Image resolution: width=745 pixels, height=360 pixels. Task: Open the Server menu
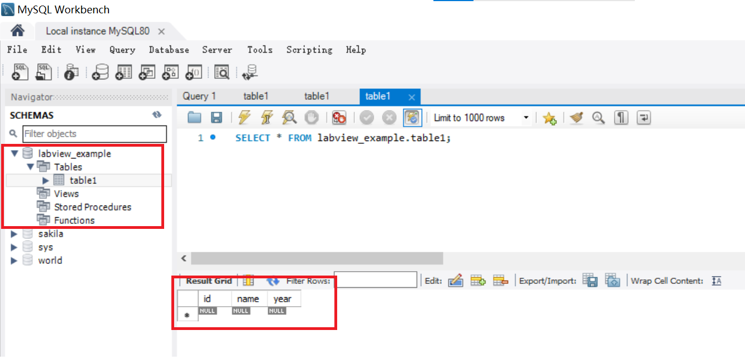217,49
